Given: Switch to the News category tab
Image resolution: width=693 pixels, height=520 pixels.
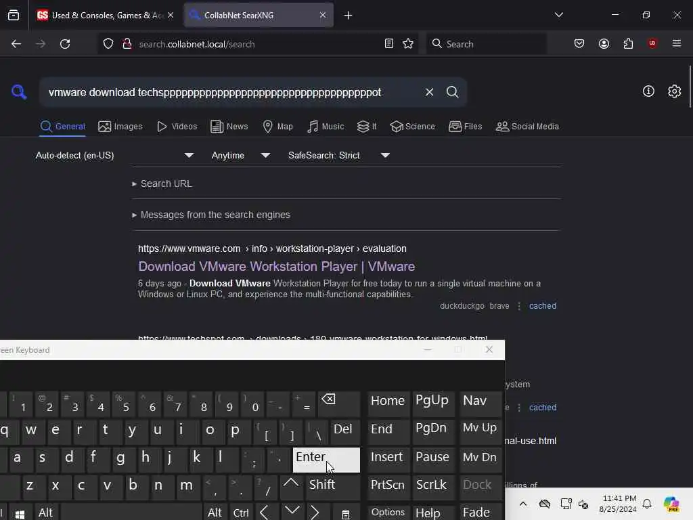Looking at the screenshot, I should [229, 127].
